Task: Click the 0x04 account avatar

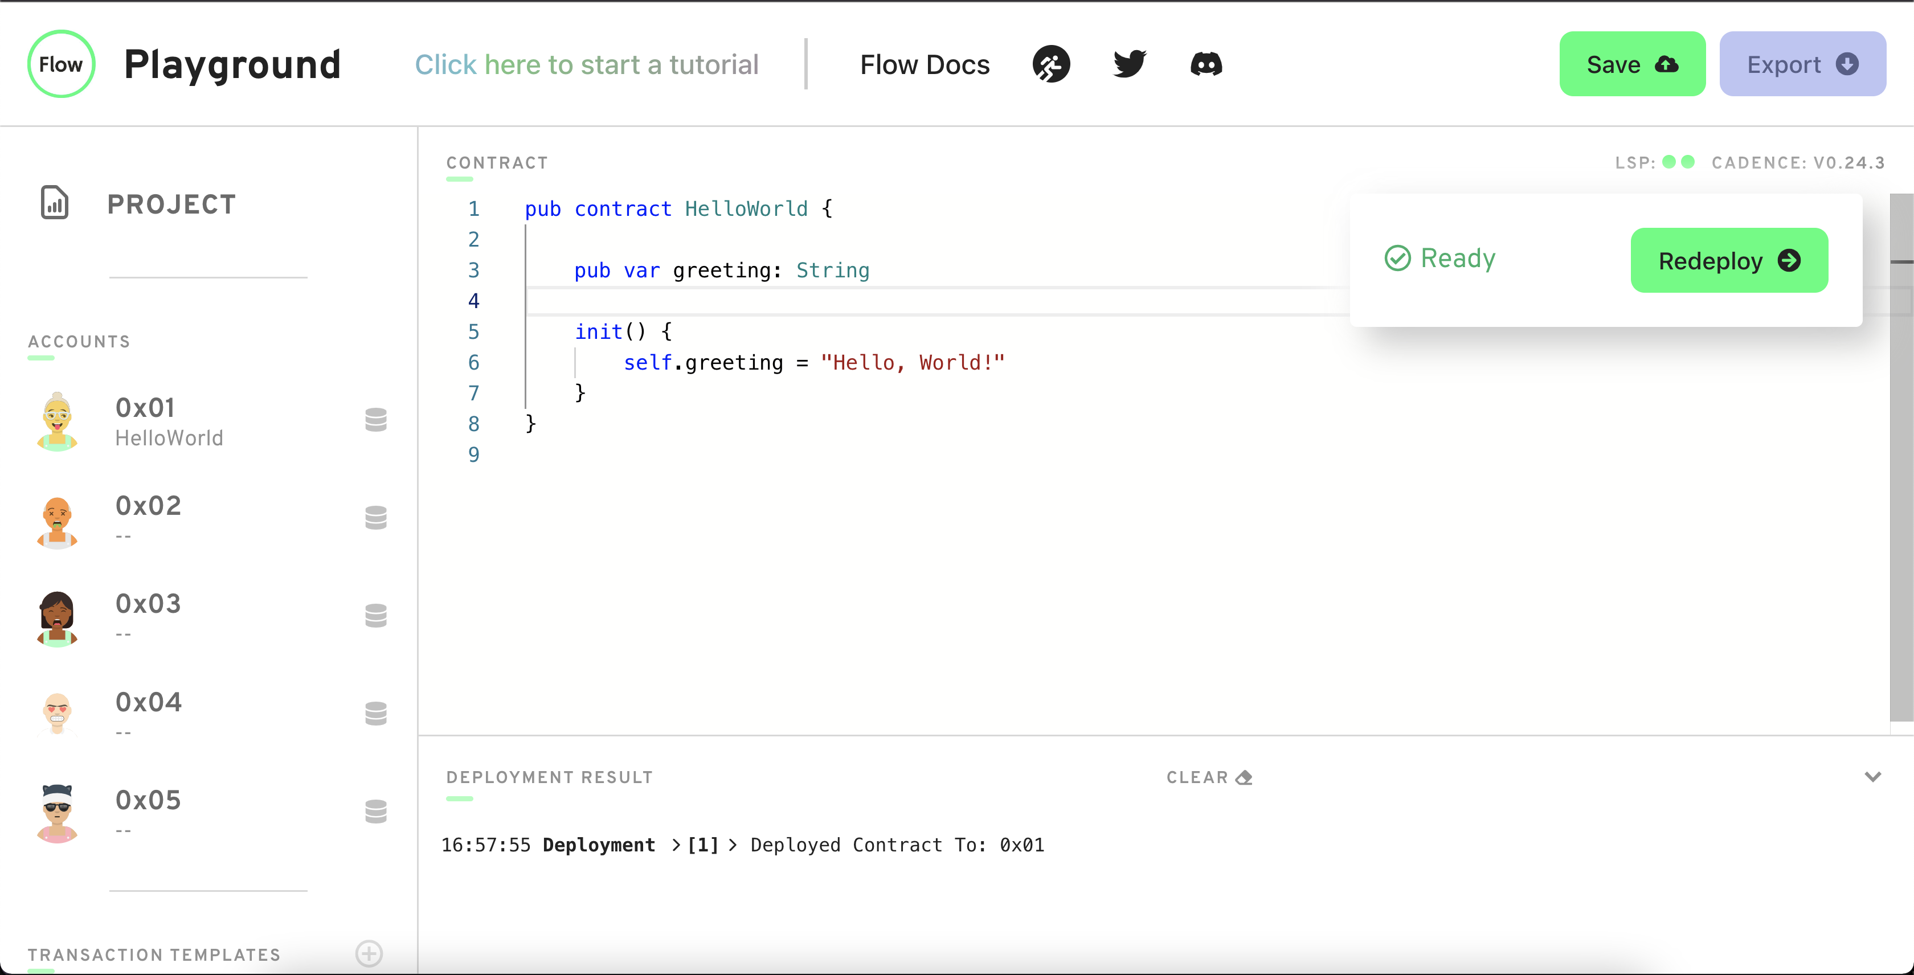Action: [57, 714]
